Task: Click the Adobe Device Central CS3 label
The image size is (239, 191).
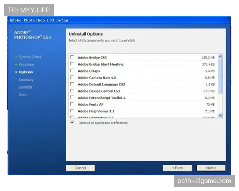Action: 99,91
